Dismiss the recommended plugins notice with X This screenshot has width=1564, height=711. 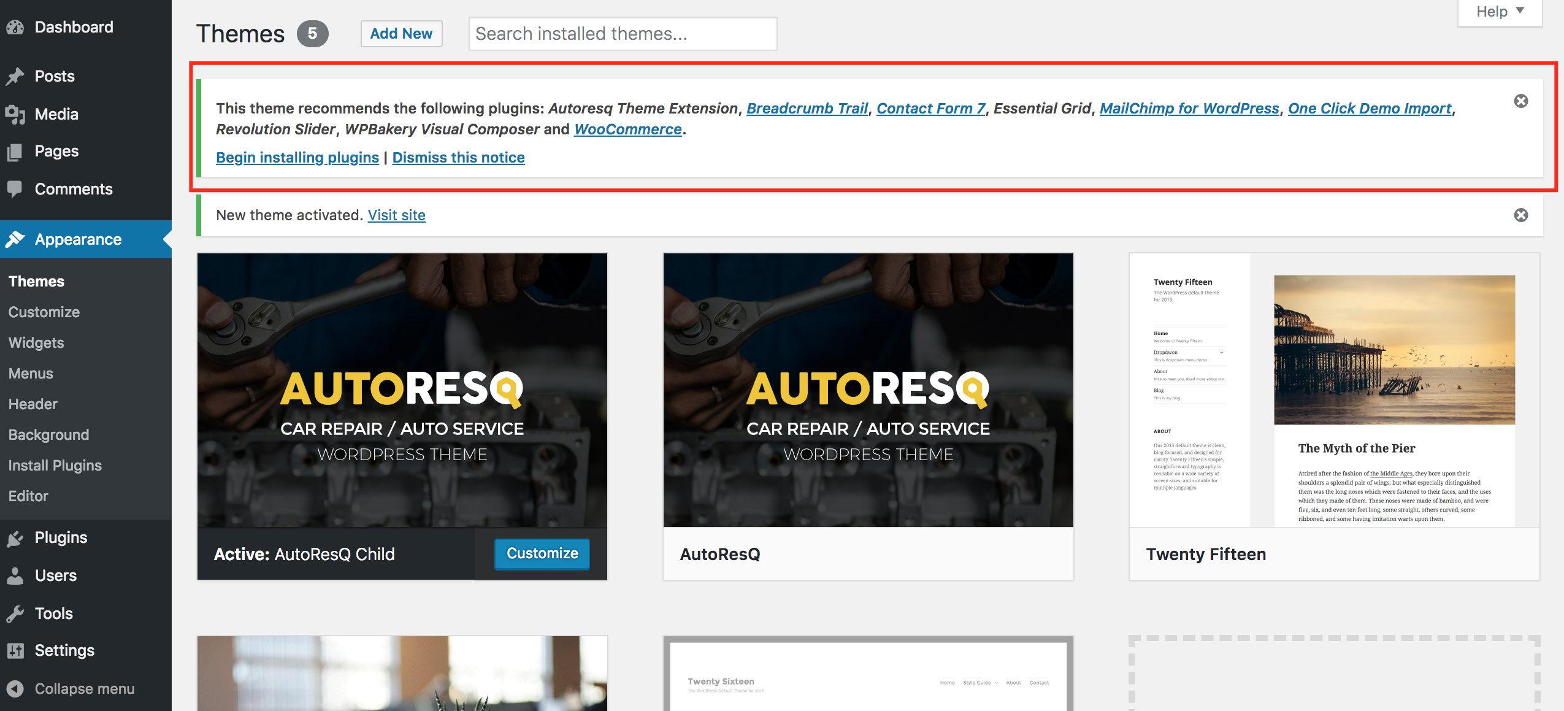coord(1521,101)
